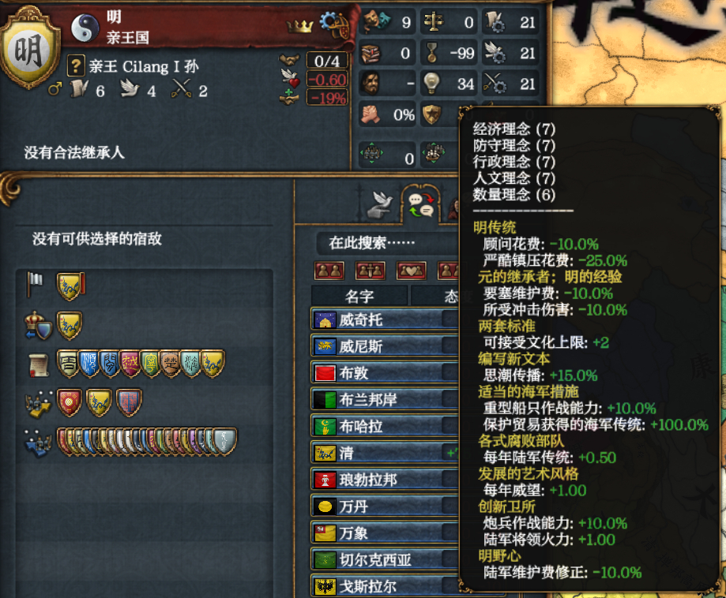Open the government crown icon
Screen dimensions: 726x598
(x=299, y=26)
